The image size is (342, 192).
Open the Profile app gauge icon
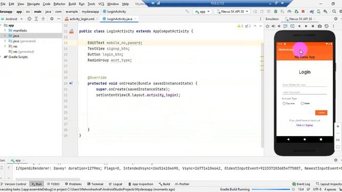click(x=290, y=11)
